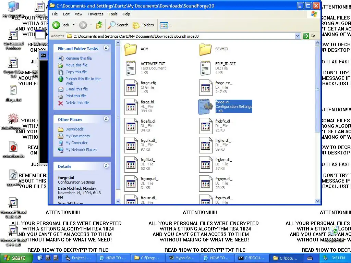
Task: Select the ACTIVATE.TXT file icon
Action: point(131,68)
